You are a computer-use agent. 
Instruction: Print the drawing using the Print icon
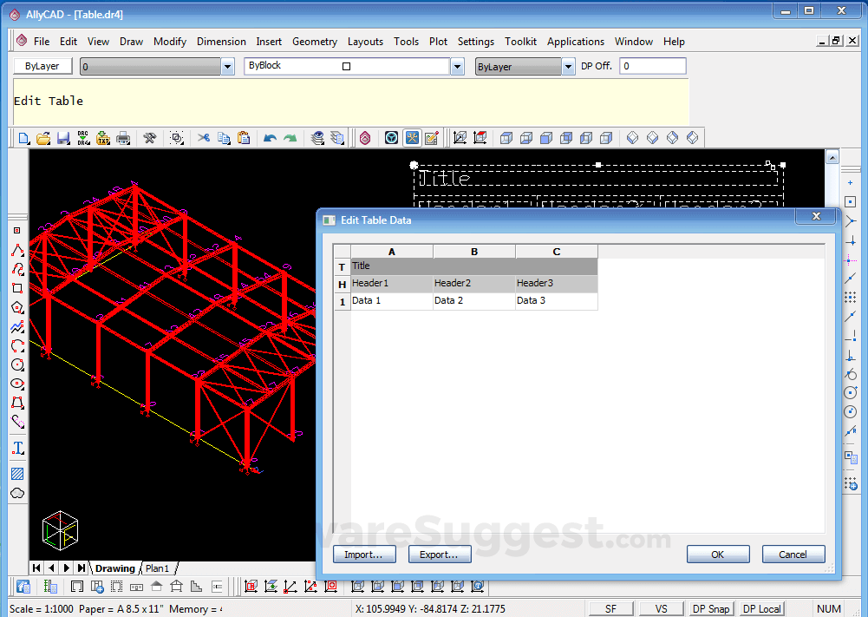point(124,137)
